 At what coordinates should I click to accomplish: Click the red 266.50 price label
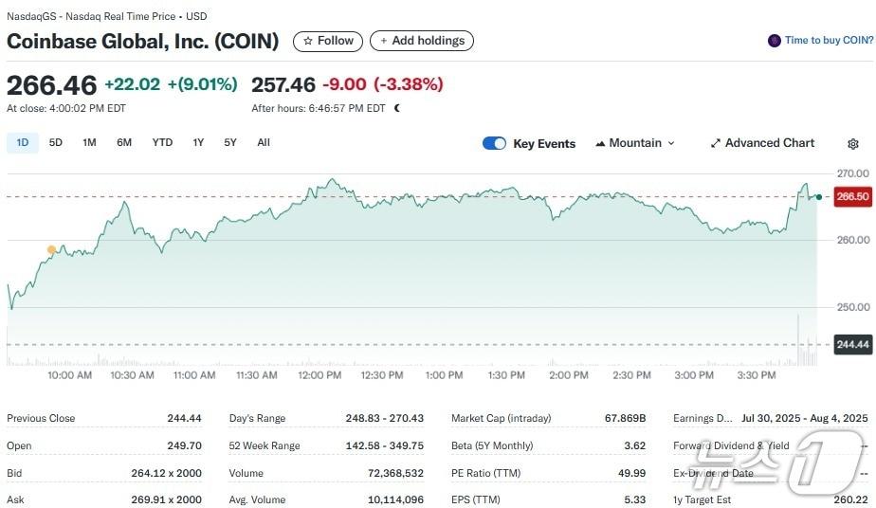click(x=852, y=196)
